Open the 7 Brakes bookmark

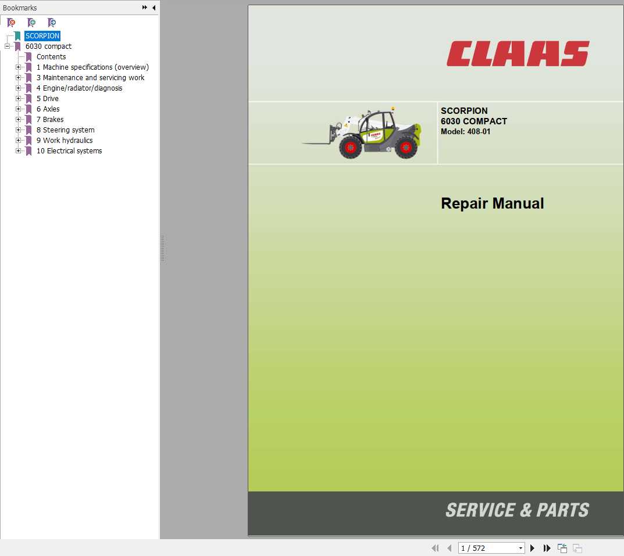[x=50, y=119]
